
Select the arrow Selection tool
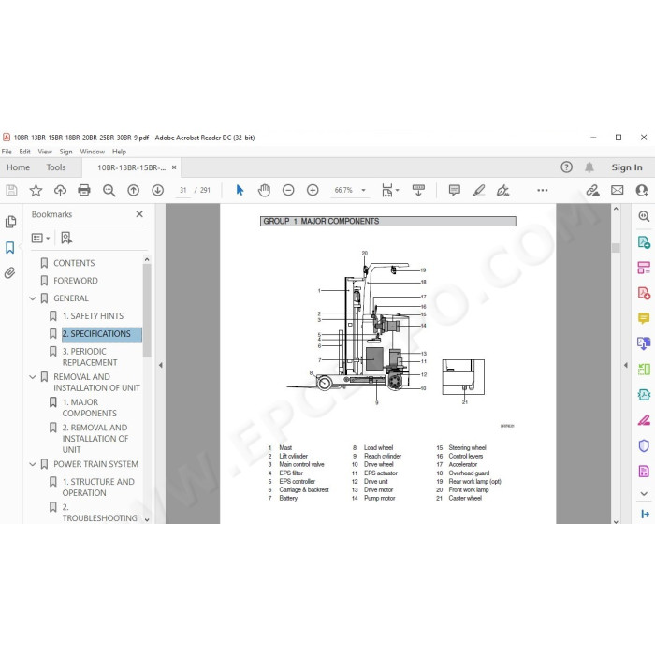[240, 191]
